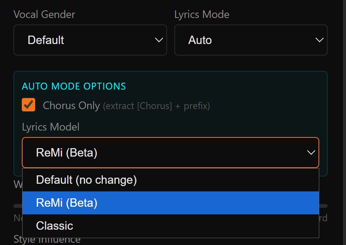Viewport: 346px width, 245px height.
Task: Open the Vocal Gender dropdown
Action: pos(90,40)
